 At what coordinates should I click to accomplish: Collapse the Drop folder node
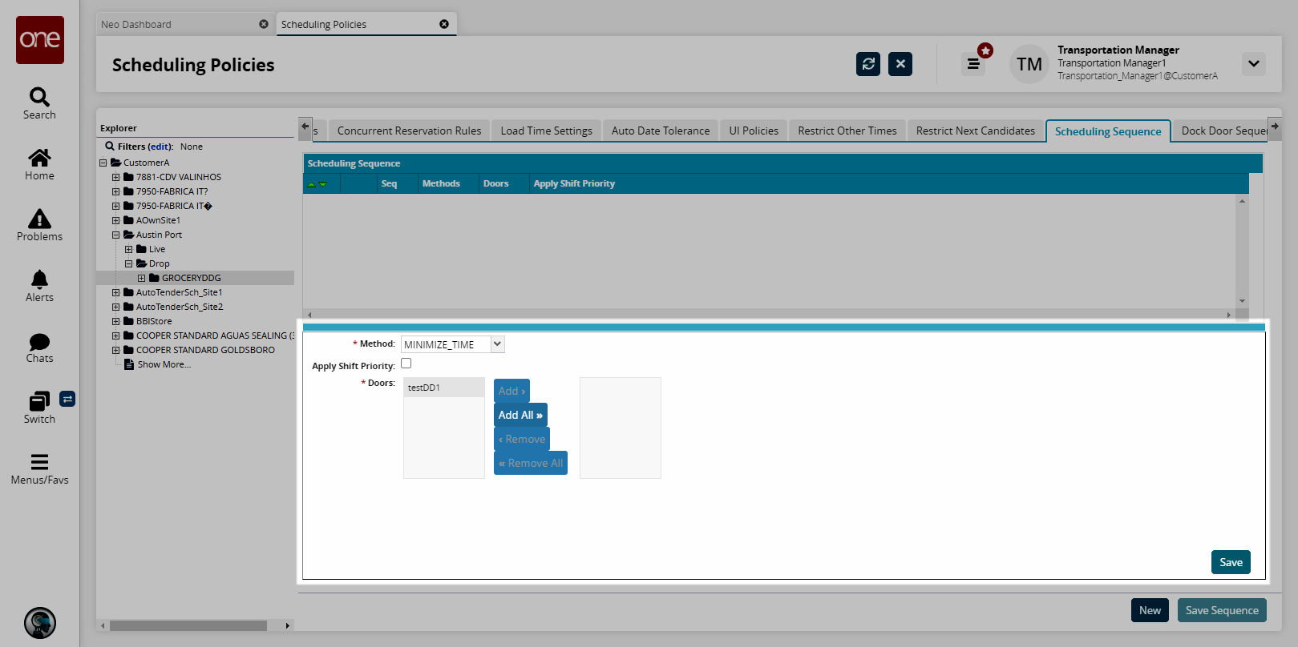pos(129,263)
